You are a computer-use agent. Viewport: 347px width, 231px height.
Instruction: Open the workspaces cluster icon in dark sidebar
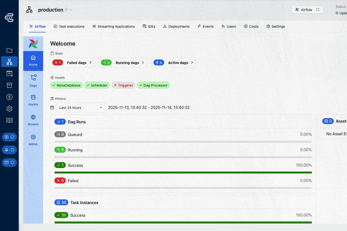9,62
